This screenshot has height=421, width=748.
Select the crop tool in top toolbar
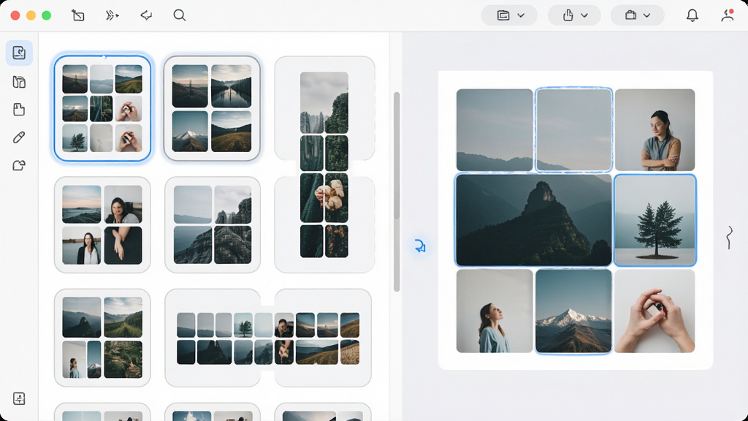click(77, 15)
